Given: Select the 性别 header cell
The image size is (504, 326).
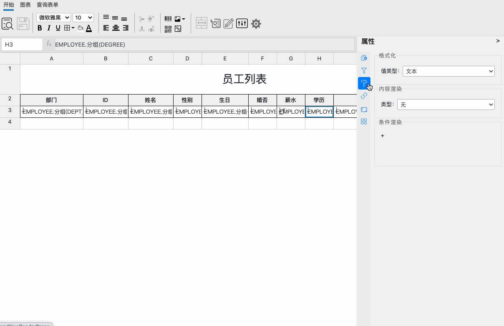Looking at the screenshot, I should point(187,100).
